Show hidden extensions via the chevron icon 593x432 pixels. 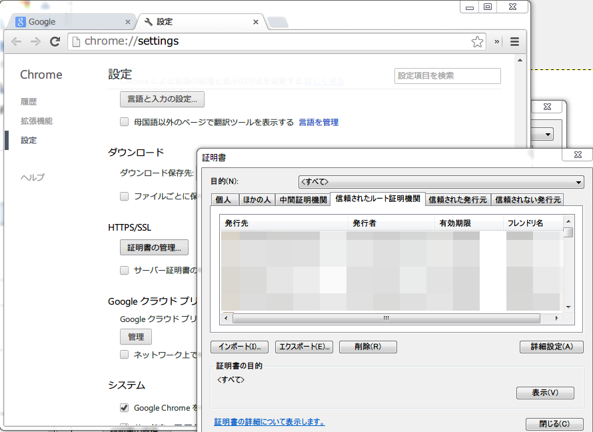(497, 41)
